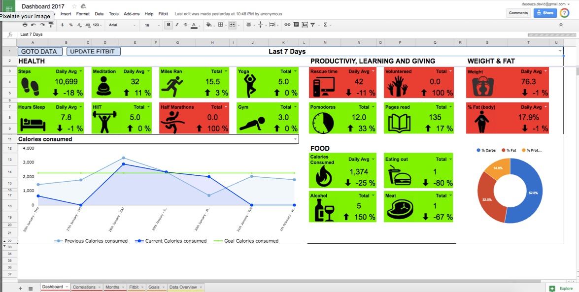This screenshot has height=292, width=579.
Task: Open the Arial font dropdown
Action: [x=122, y=25]
